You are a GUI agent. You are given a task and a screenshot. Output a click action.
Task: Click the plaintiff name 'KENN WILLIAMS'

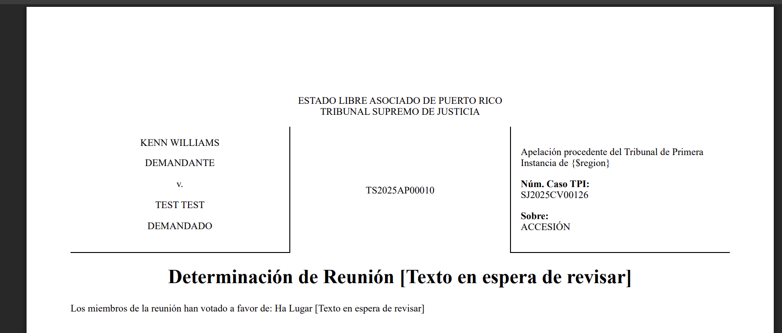[x=179, y=143]
